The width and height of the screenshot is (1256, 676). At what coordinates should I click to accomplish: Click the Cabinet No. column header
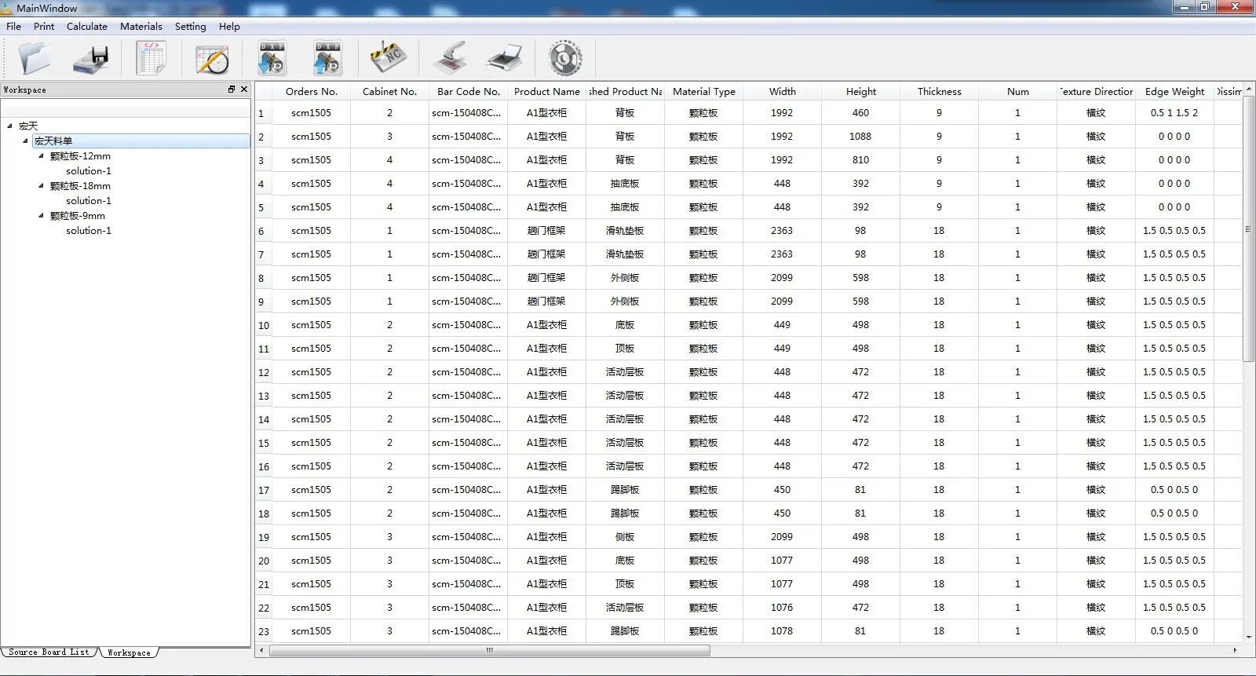tap(389, 91)
